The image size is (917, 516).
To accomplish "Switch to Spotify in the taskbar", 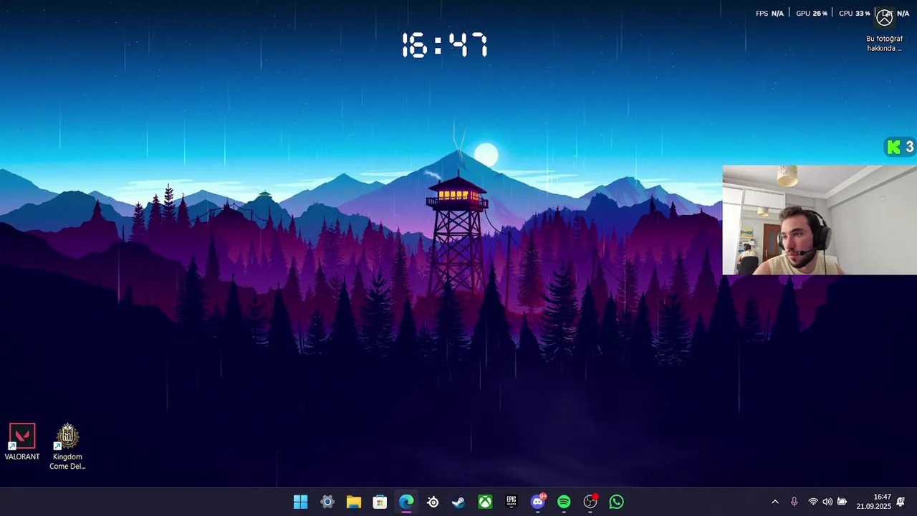I will point(564,502).
